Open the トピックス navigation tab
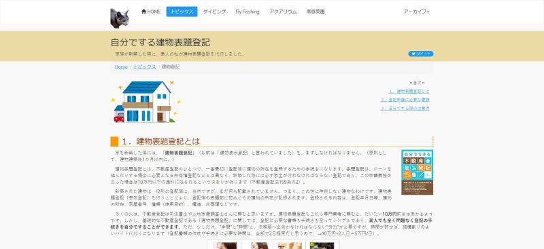This screenshot has height=249, width=544. tap(182, 12)
